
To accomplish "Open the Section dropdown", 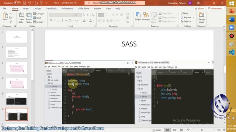I will (x=39, y=22).
